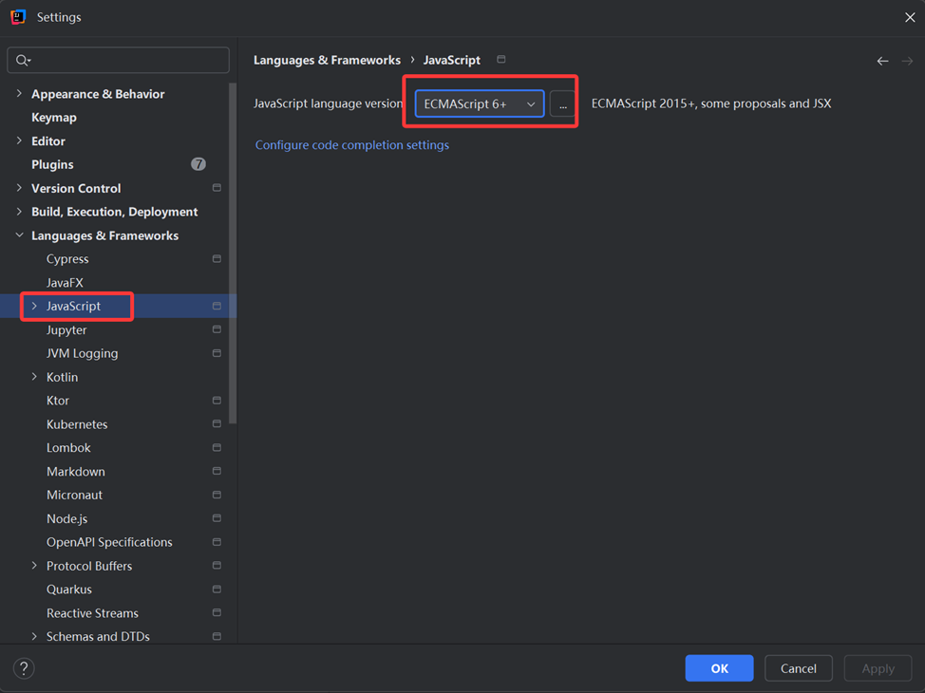Click the disabled Apply button

pos(878,668)
